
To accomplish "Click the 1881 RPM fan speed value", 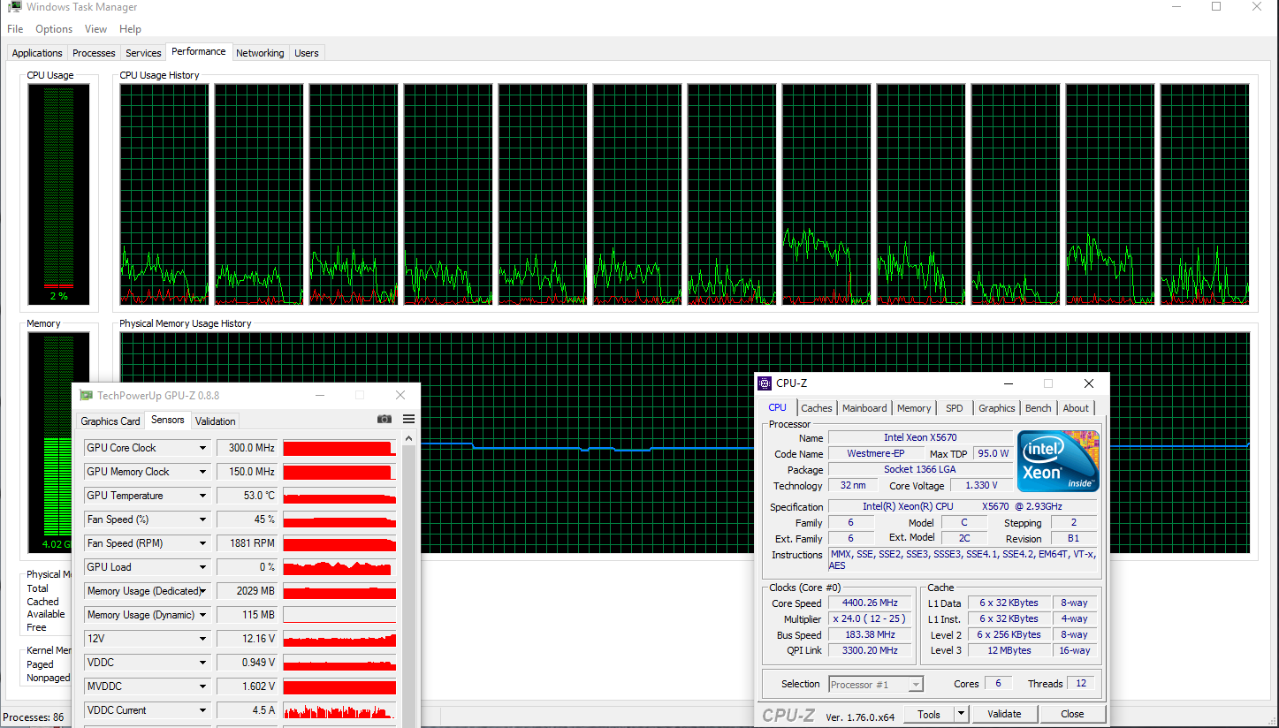I will point(247,543).
